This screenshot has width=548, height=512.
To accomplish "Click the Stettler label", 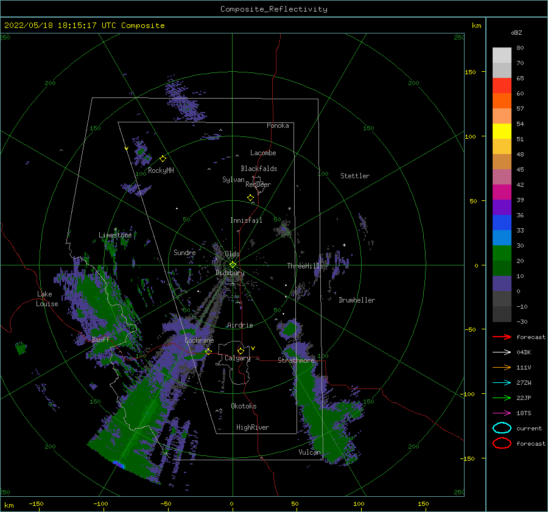I will (355, 176).
